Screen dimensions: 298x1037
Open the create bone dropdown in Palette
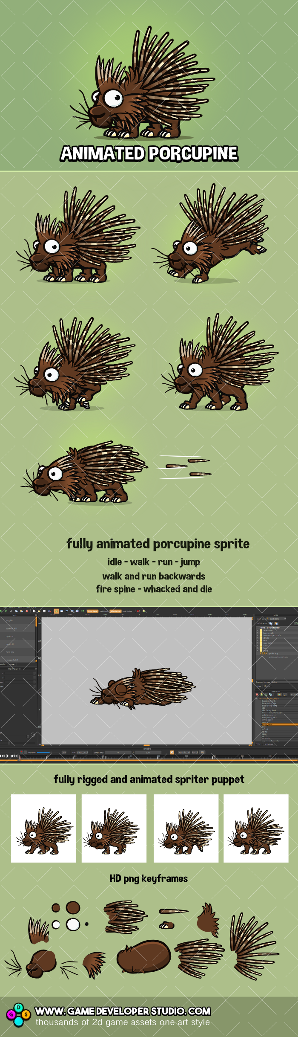click(276, 619)
